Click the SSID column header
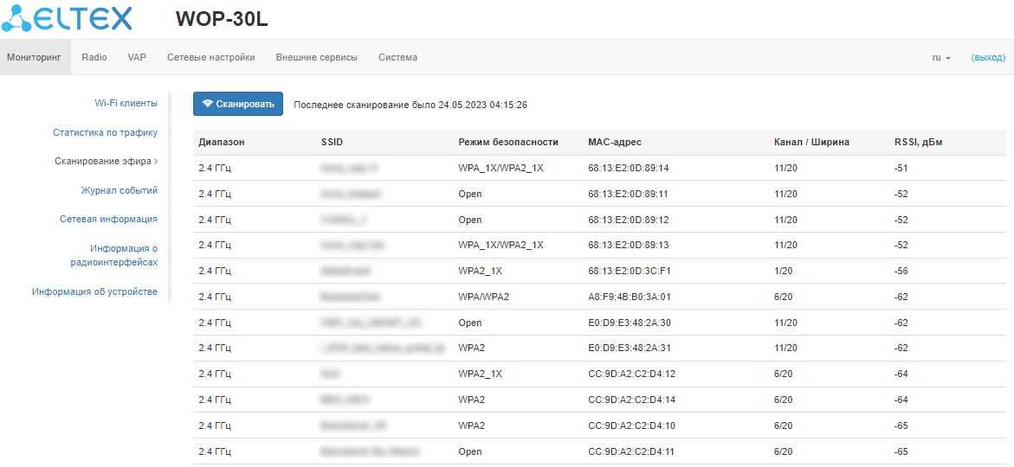Viewport: 1014px width, 467px height. point(332,142)
